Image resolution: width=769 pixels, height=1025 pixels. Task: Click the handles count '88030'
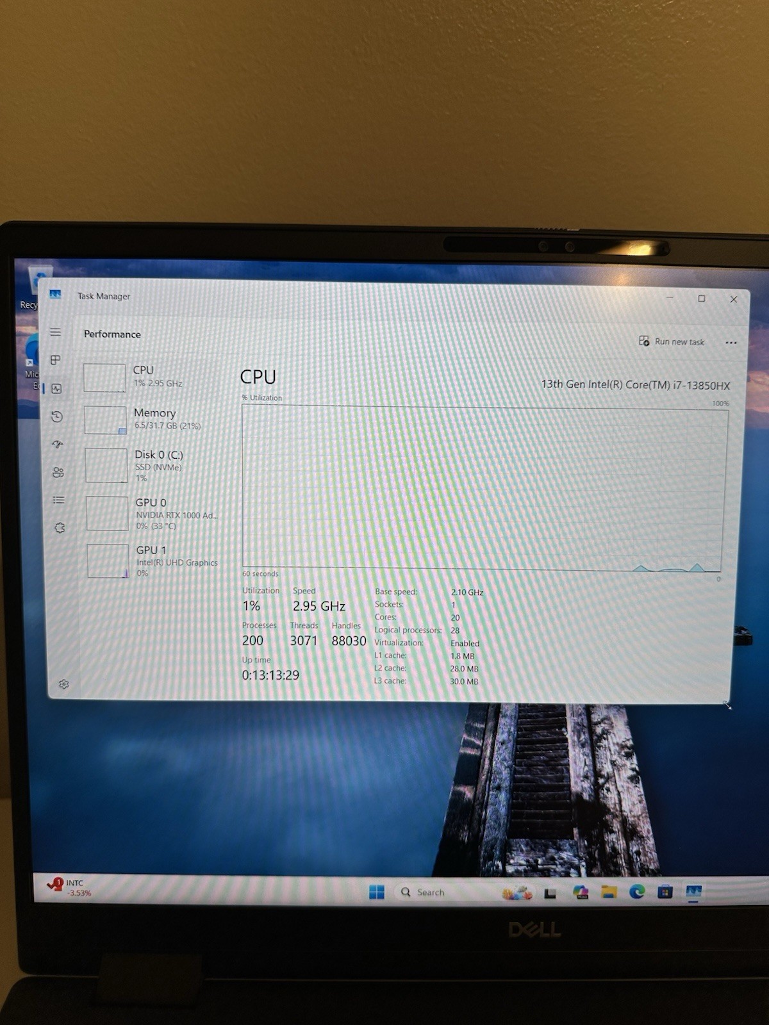click(349, 641)
